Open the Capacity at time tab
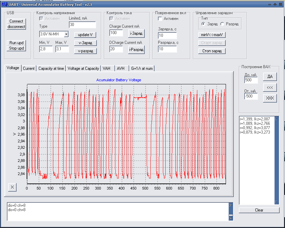Image resolution: width=285 pixels, height=228 pixels. point(51,68)
